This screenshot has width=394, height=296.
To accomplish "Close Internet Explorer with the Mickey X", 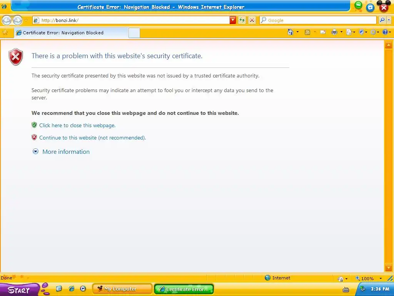I will 384,7.
